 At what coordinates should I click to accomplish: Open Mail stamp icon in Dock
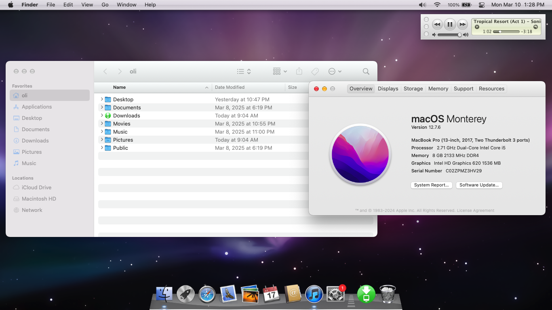[x=228, y=294]
